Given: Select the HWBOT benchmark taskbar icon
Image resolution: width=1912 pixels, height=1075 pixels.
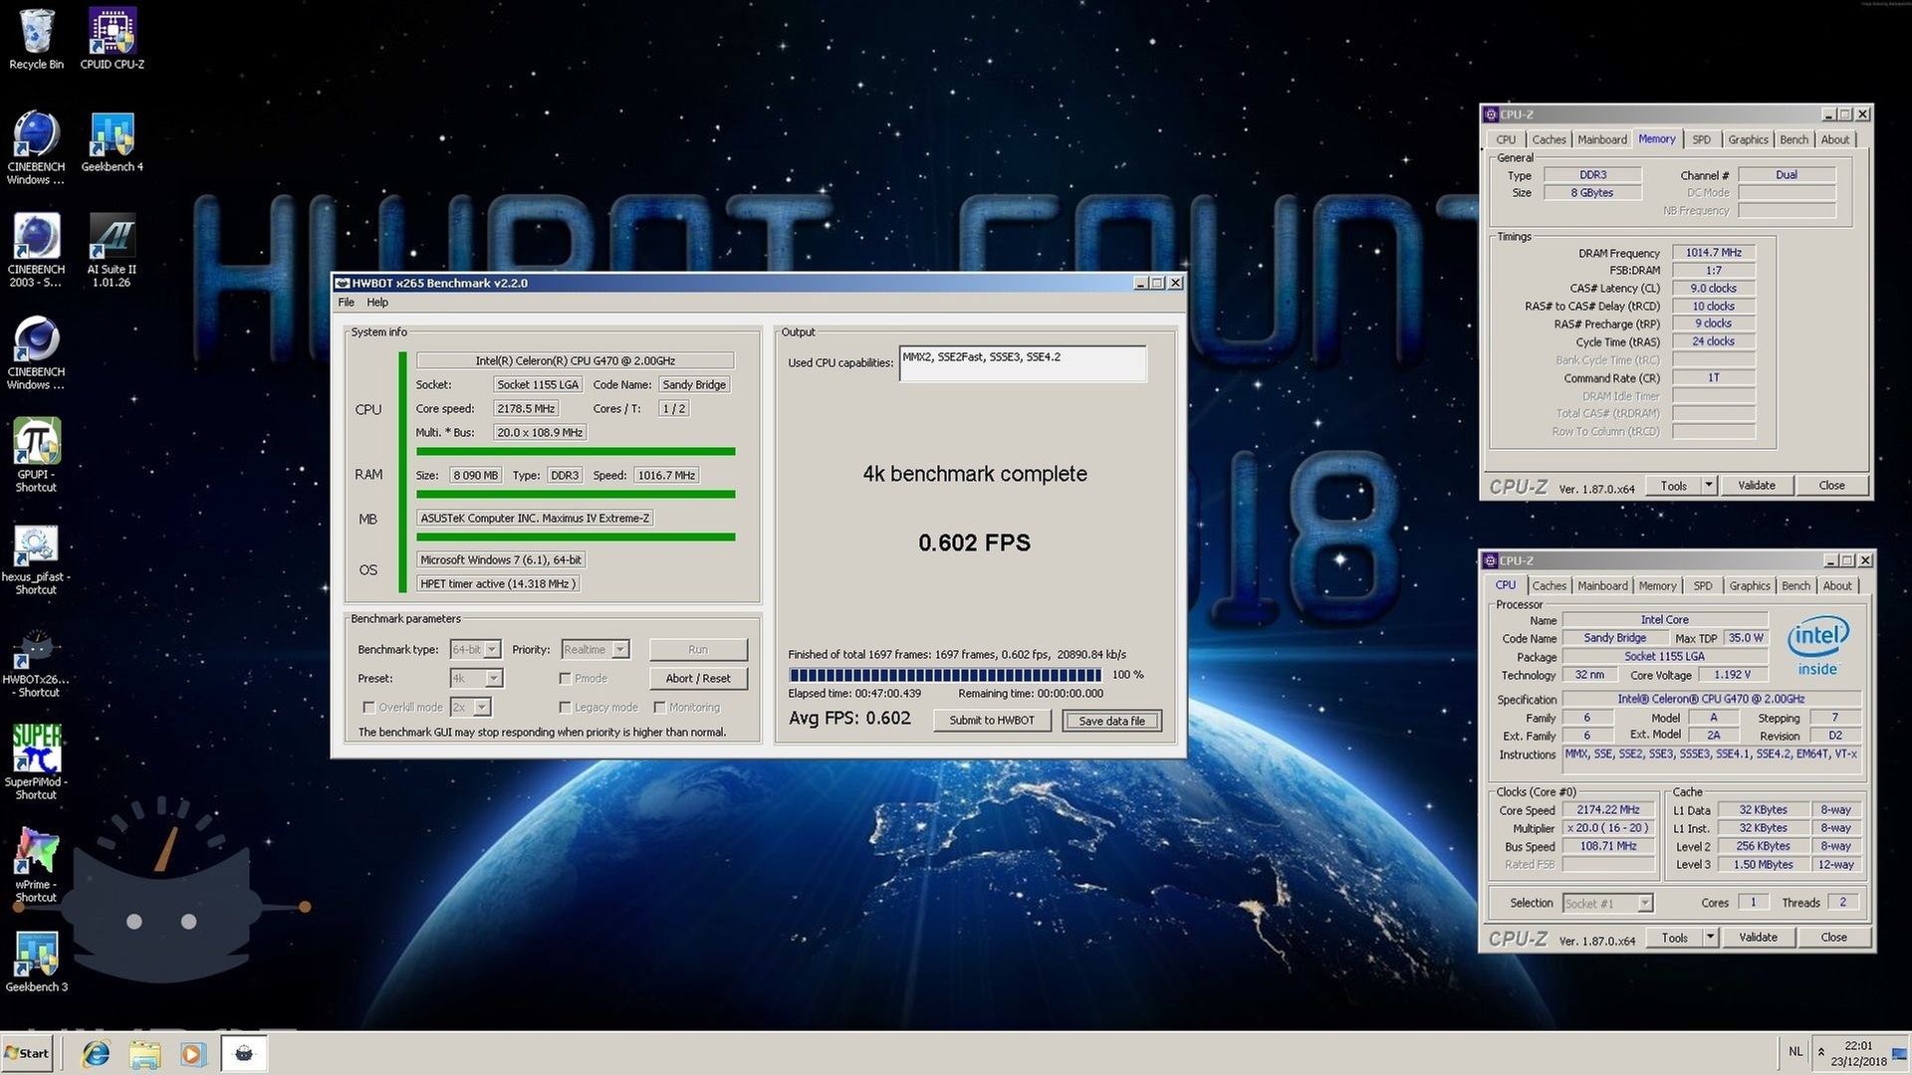Looking at the screenshot, I should click(244, 1053).
